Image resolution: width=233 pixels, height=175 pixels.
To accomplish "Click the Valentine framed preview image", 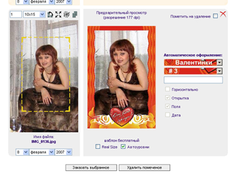I will click(x=122, y=77).
